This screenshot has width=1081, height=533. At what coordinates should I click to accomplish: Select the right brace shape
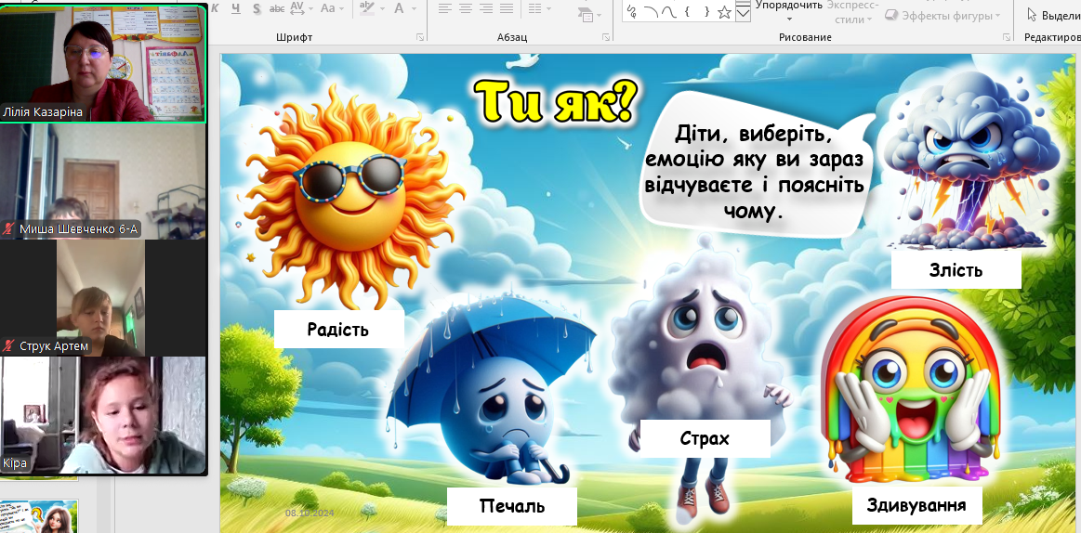pos(706,11)
